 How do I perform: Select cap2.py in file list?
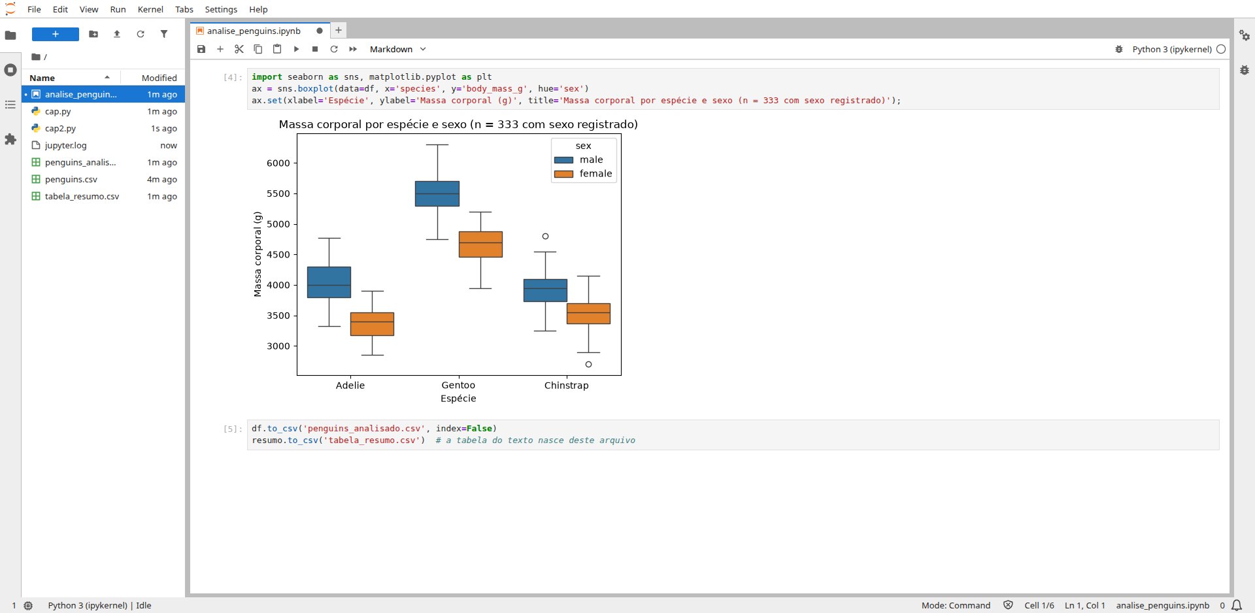[x=103, y=128]
